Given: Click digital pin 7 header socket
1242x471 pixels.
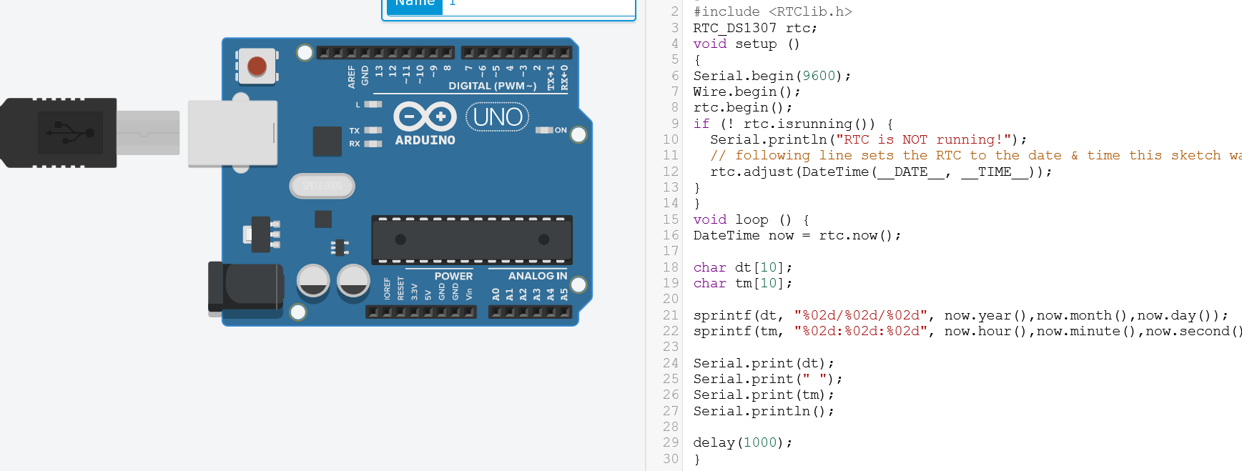Looking at the screenshot, I should pyautogui.click(x=468, y=53).
